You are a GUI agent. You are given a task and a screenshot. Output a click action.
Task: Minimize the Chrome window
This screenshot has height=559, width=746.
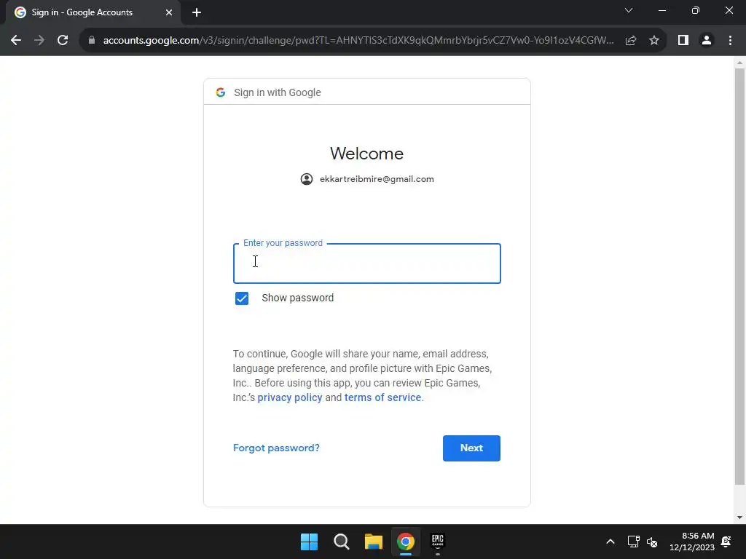coord(662,10)
